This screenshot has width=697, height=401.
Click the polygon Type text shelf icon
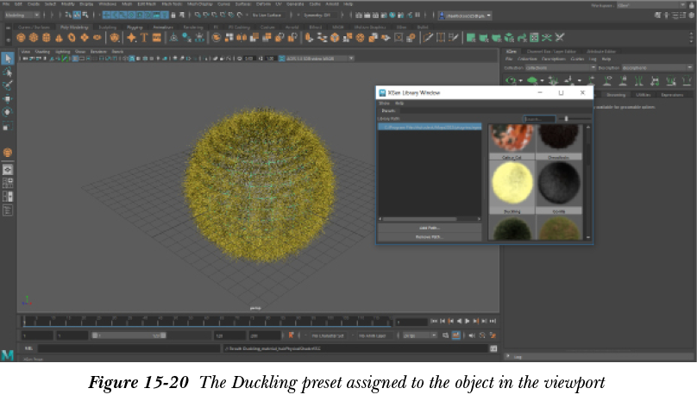[x=145, y=38]
